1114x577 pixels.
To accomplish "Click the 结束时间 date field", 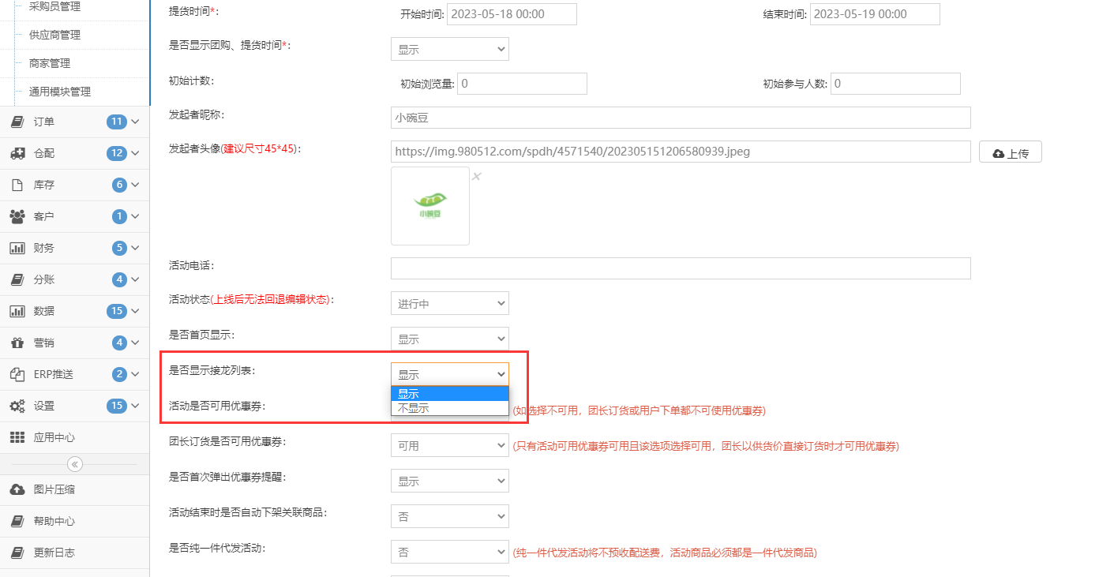I will [875, 14].
